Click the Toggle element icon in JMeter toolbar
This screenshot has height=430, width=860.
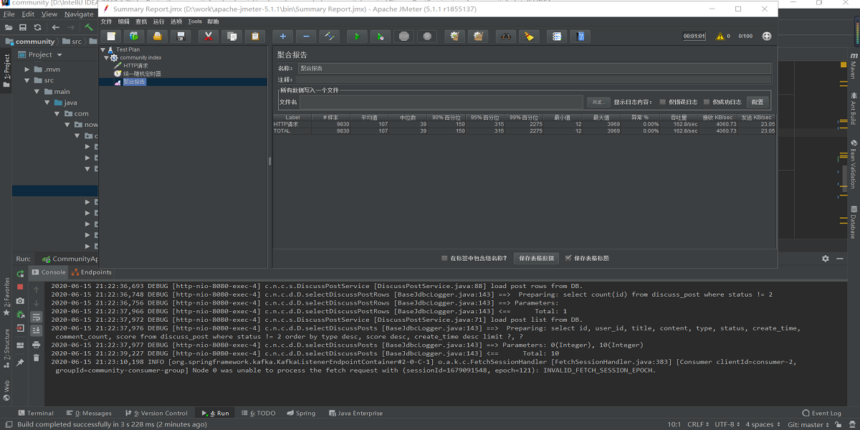click(x=330, y=36)
